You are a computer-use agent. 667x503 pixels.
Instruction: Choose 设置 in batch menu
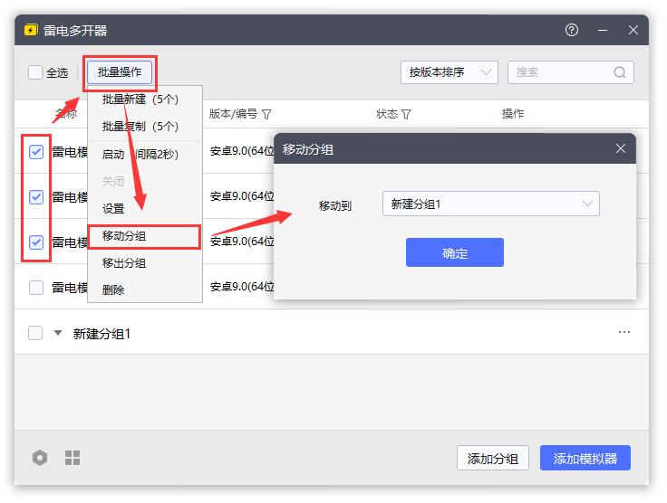click(x=145, y=208)
